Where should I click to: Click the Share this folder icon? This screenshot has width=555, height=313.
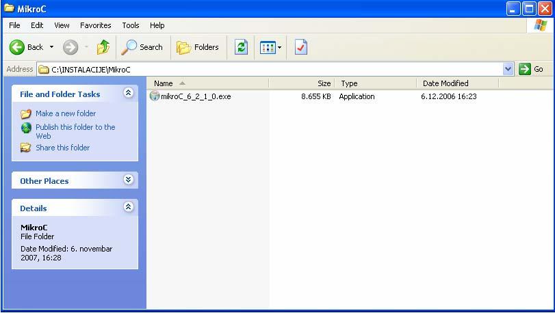pos(25,148)
